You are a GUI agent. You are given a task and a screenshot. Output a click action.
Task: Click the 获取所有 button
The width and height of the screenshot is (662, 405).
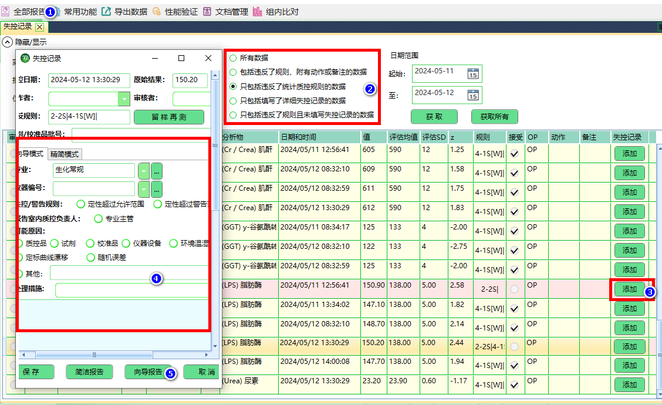pos(495,117)
